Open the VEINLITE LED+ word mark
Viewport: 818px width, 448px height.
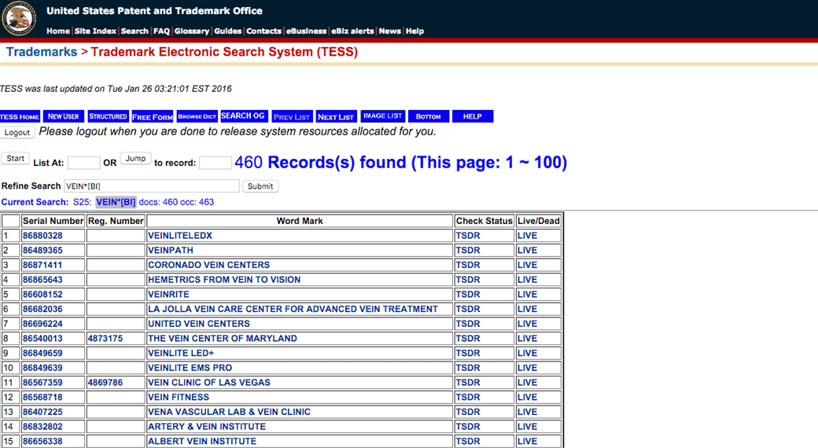point(181,353)
